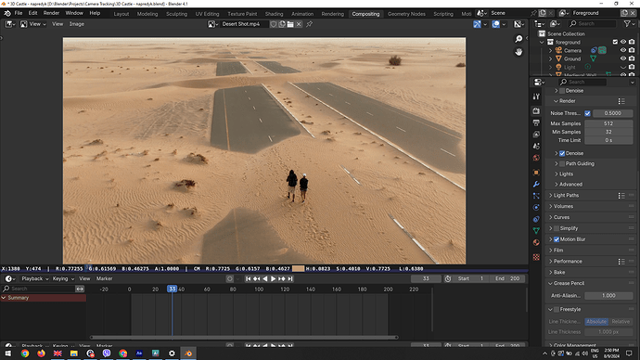
Task: Click the zoom magnifier icon in image viewer
Action: 518,39
